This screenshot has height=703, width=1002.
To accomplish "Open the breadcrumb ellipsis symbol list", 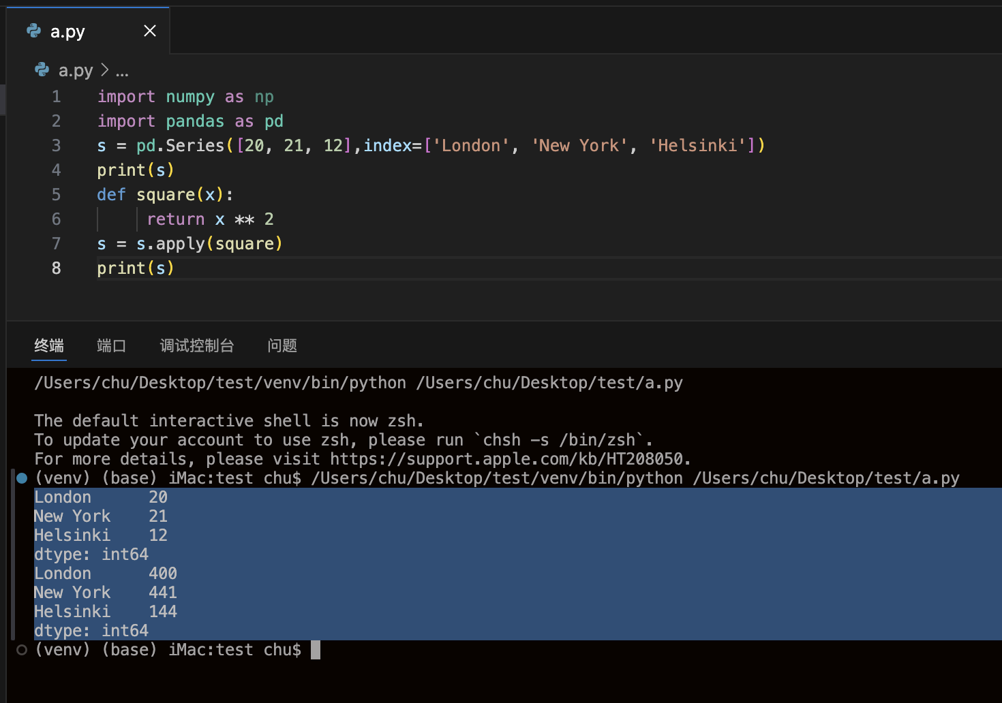I will pos(122,71).
